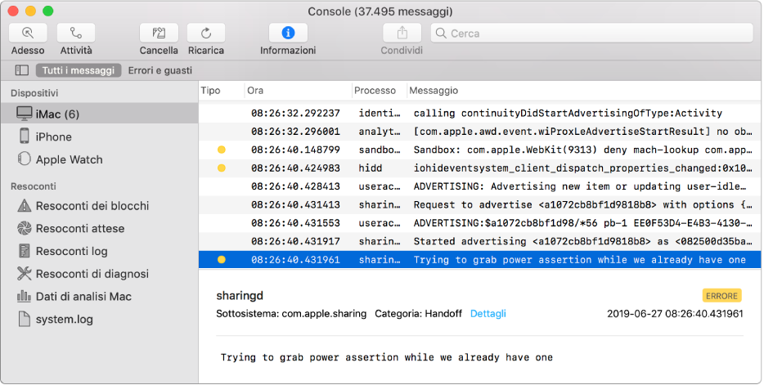
Task: Click the bar chart icon for Mac analytics
Action: [24, 296]
